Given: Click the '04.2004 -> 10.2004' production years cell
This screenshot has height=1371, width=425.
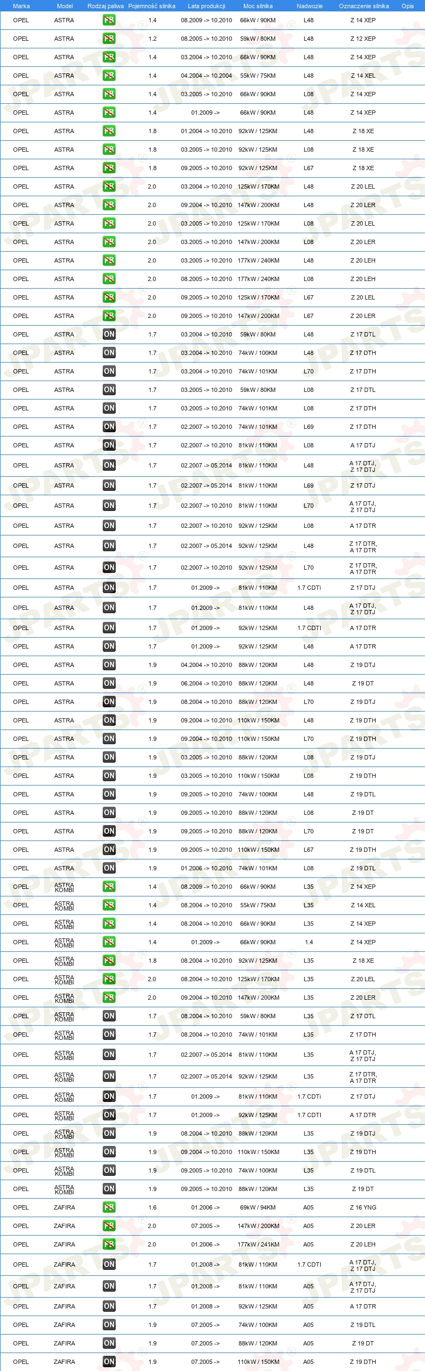Looking at the screenshot, I should pyautogui.click(x=207, y=76).
